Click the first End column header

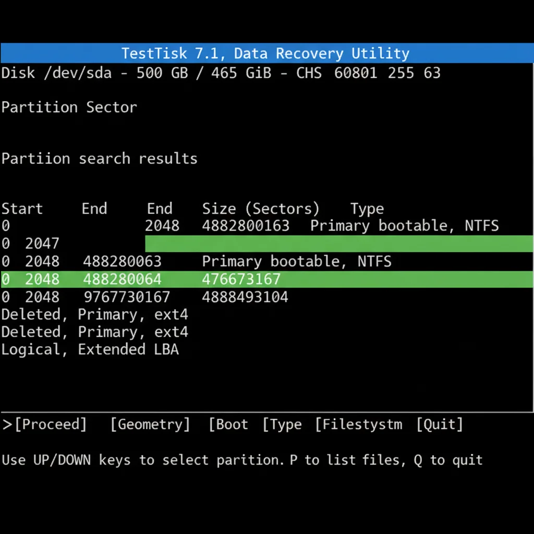[94, 209]
